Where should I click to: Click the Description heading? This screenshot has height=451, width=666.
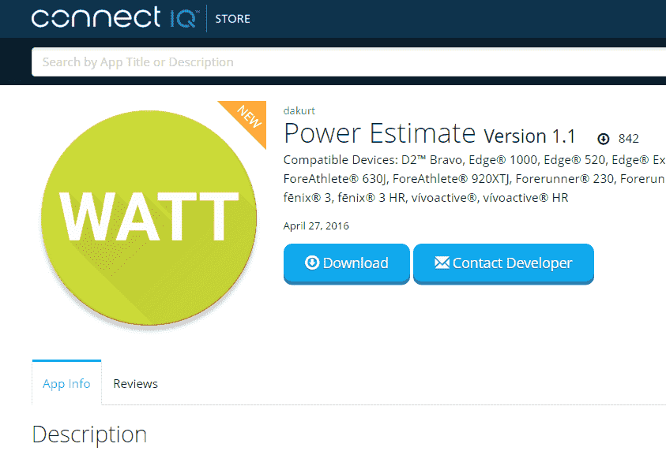tap(89, 434)
